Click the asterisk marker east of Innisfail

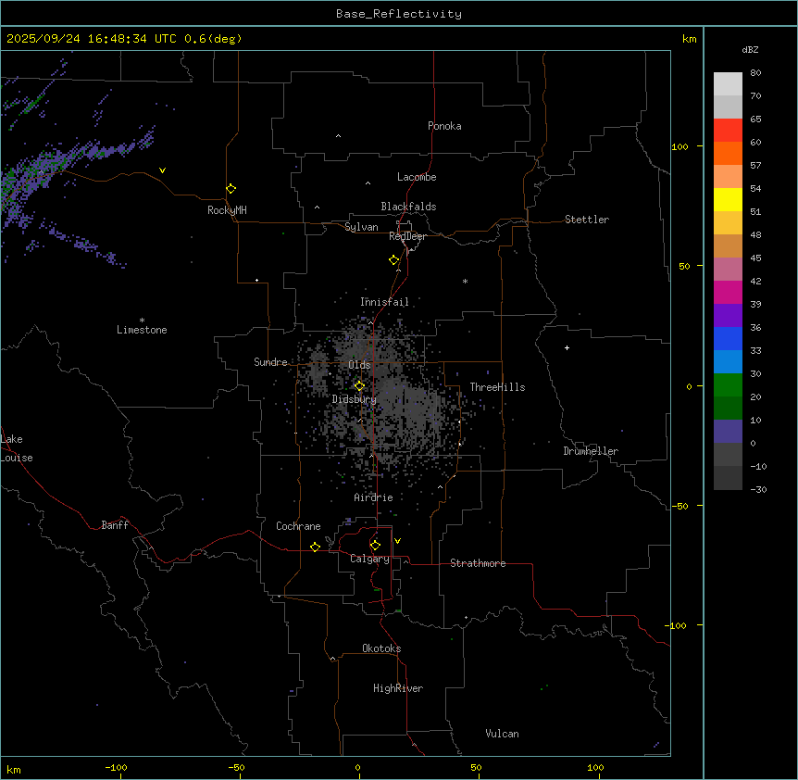465,281
